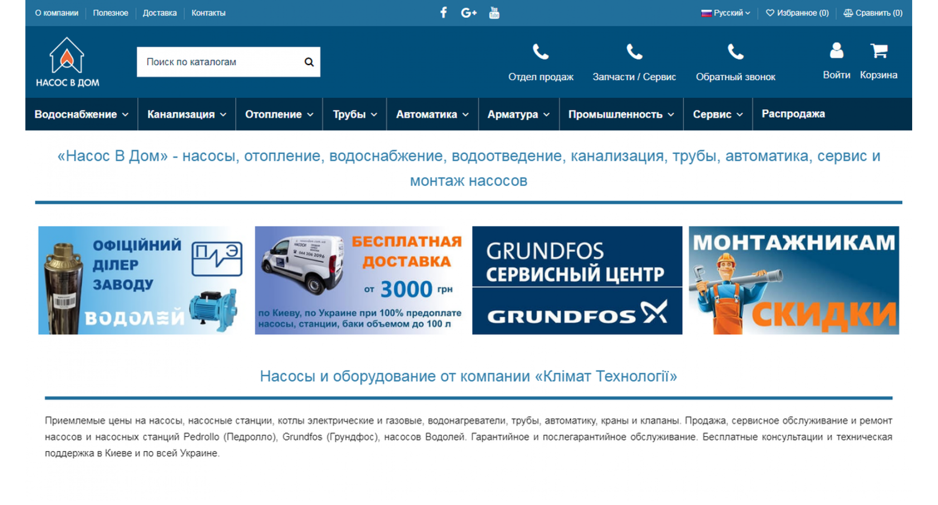Open the Монтажникам скидки banner
The image size is (938, 505).
pyautogui.click(x=794, y=280)
